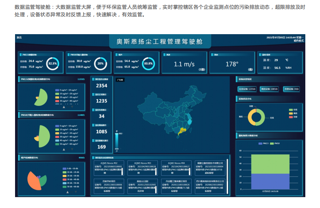Viewport: 320px width, 208px height.
Task: Click alarm list panel vertical scrollbar
Action: (x=227, y=177)
